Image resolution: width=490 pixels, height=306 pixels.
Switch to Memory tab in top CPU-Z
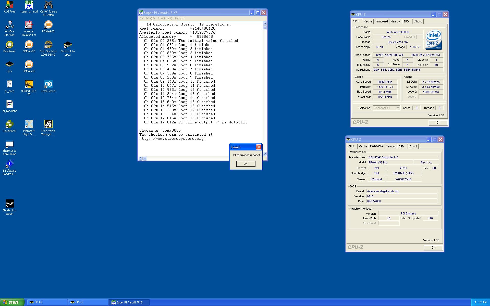point(396,21)
